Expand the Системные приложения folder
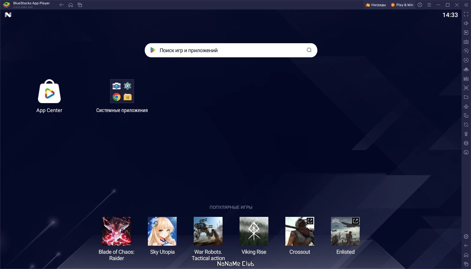 122,91
